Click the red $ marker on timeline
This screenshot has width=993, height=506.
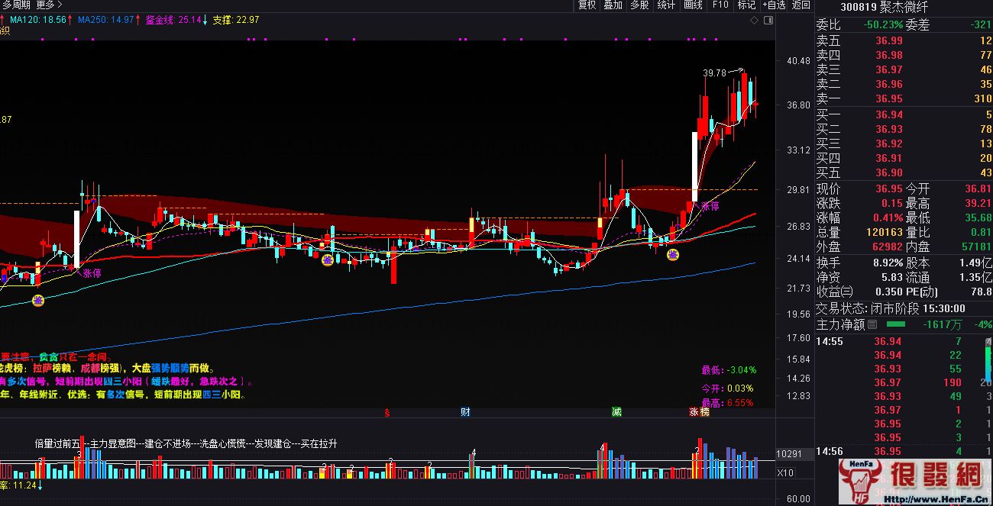tap(387, 412)
